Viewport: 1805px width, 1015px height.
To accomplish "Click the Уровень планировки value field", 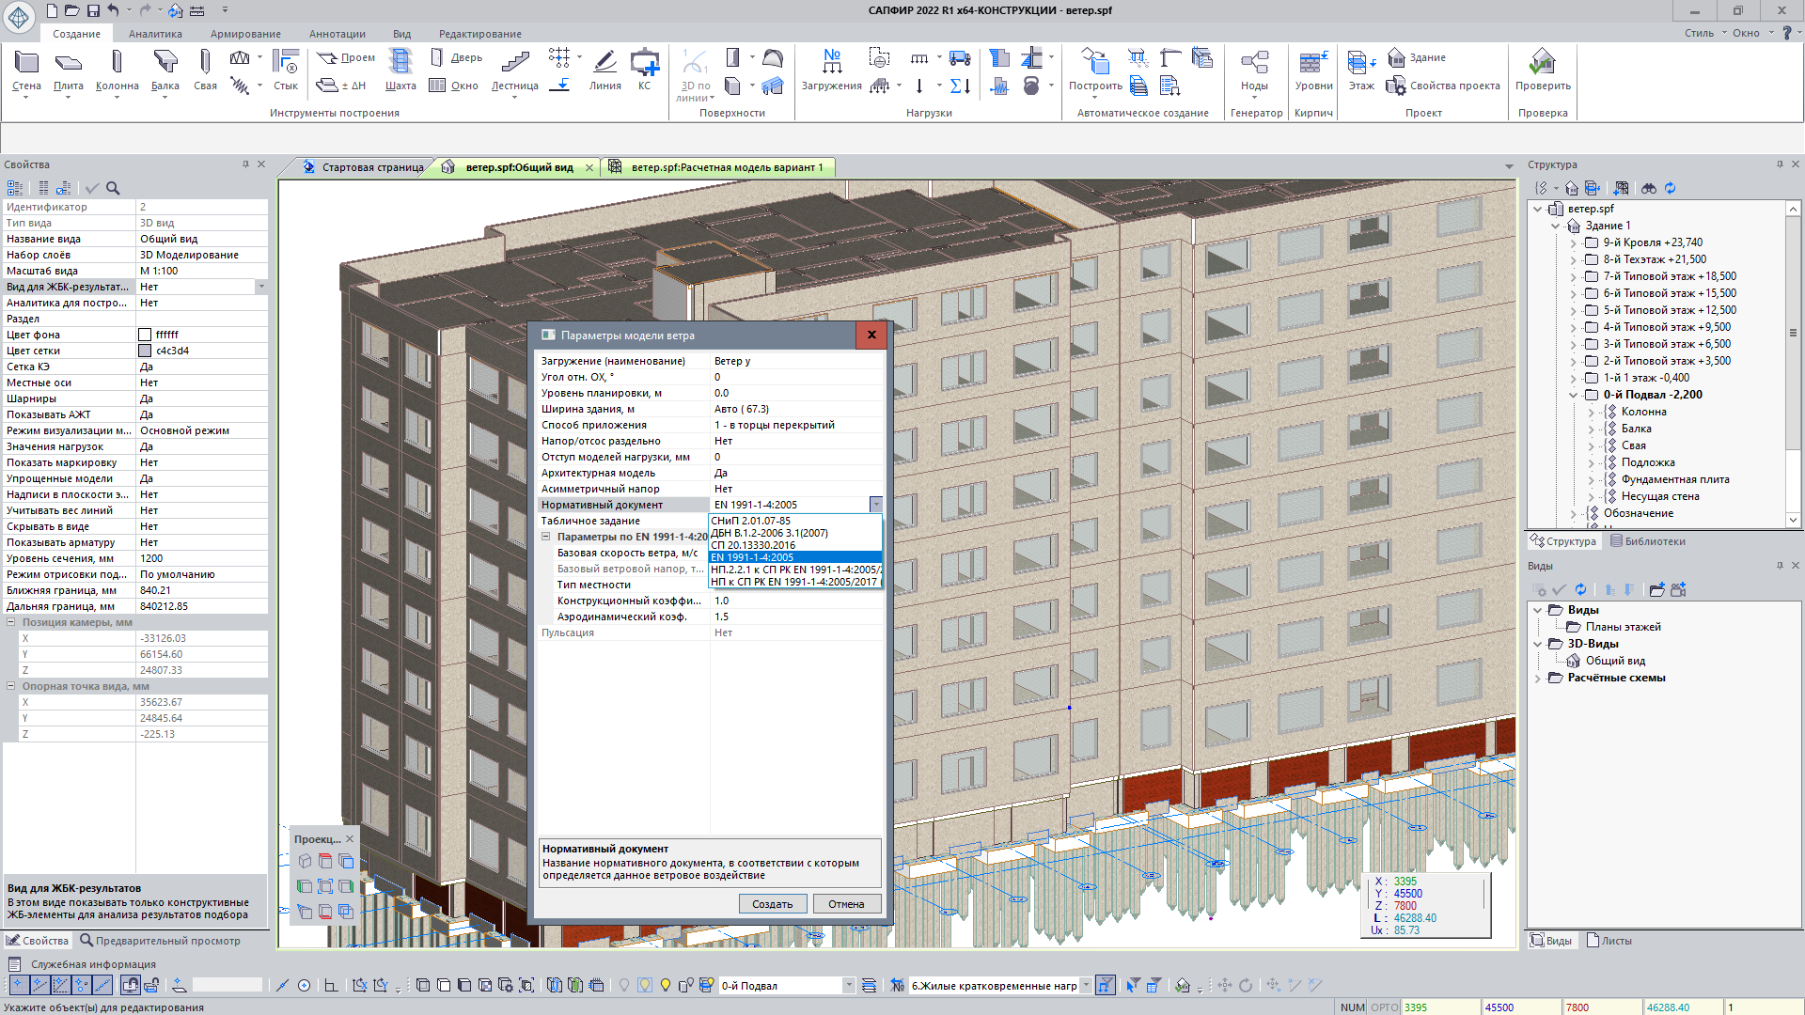I will pyautogui.click(x=794, y=393).
